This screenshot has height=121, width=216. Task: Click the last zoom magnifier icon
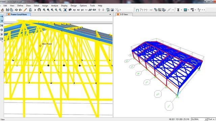point(60,10)
